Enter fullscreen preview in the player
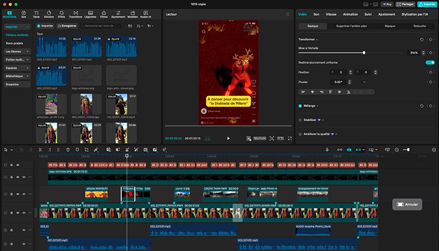 (x=290, y=138)
